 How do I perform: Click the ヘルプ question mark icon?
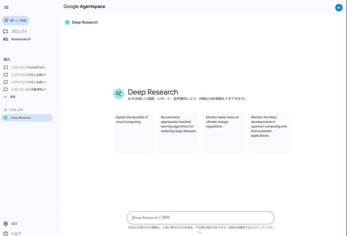tap(6, 233)
